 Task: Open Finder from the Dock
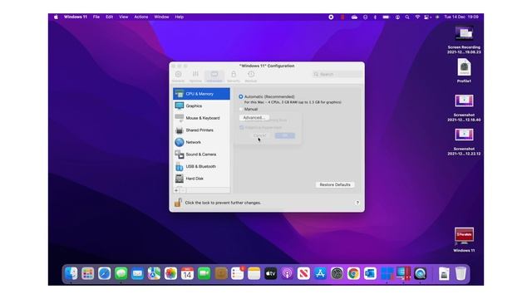click(x=71, y=273)
